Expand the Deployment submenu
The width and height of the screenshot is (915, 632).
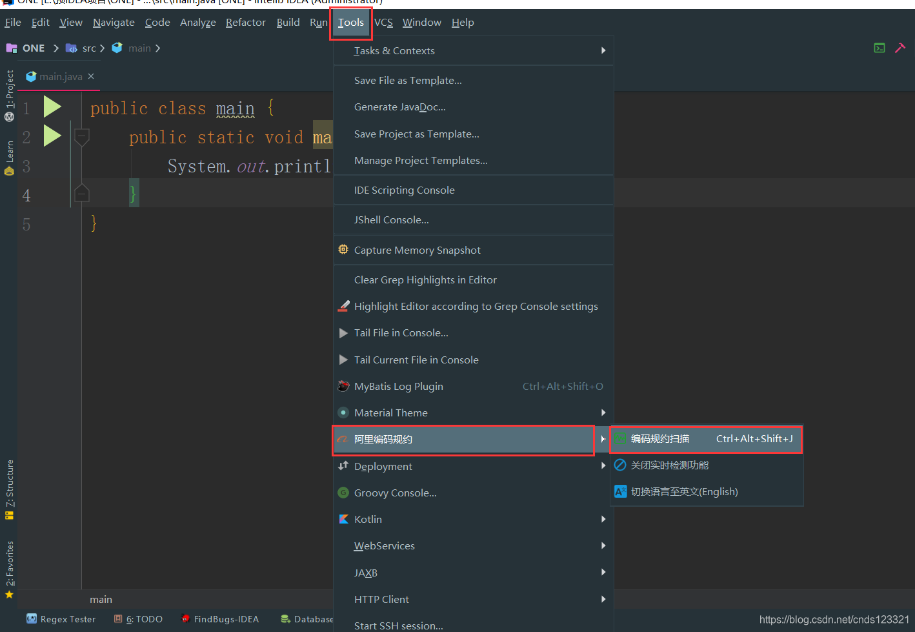point(473,467)
